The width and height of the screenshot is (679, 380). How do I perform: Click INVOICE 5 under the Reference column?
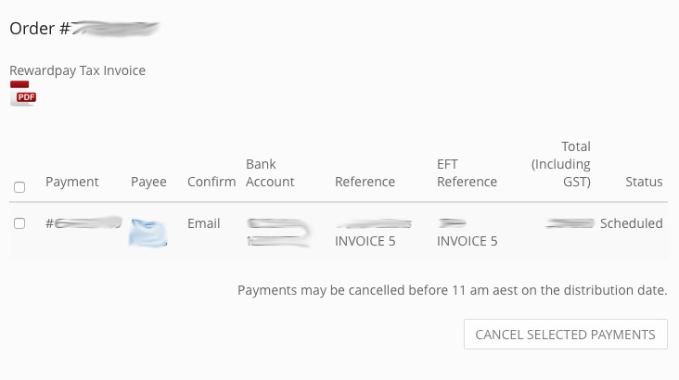365,241
